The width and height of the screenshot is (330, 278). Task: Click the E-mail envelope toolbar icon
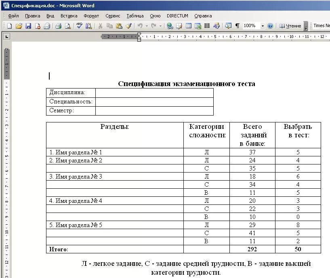47,26
